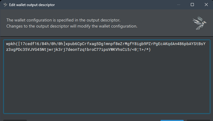Click the trailing '/*)' wildcard characters
This screenshot has height=121, width=213.
click(147, 50)
